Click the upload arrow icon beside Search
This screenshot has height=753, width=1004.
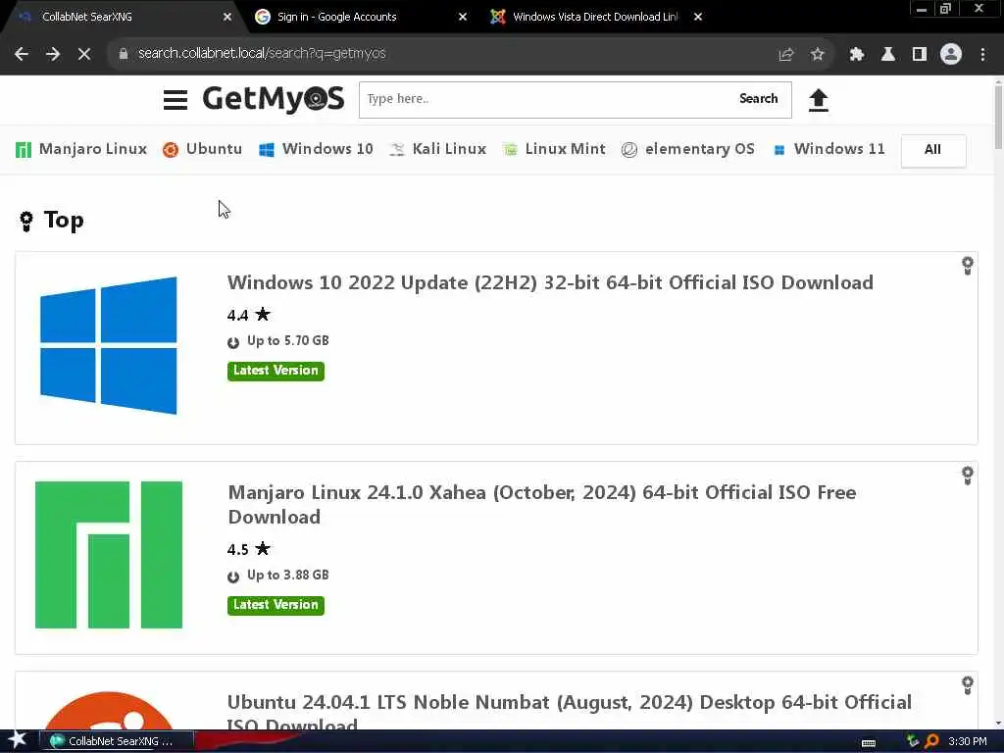[819, 101]
